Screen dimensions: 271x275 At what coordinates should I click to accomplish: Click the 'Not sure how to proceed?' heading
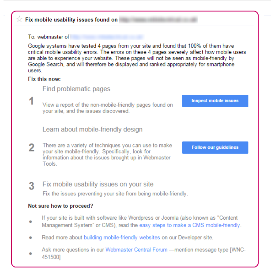click(60, 206)
